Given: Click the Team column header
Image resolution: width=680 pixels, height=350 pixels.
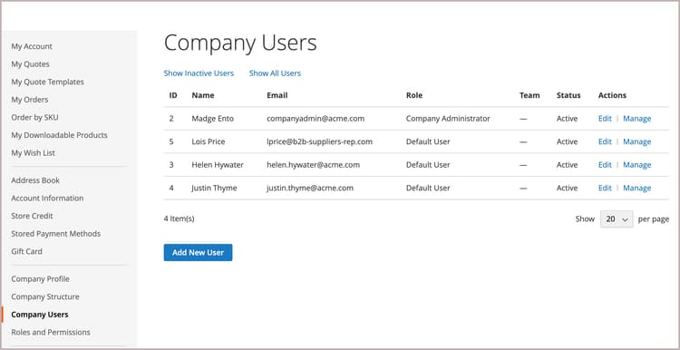Looking at the screenshot, I should coord(529,95).
